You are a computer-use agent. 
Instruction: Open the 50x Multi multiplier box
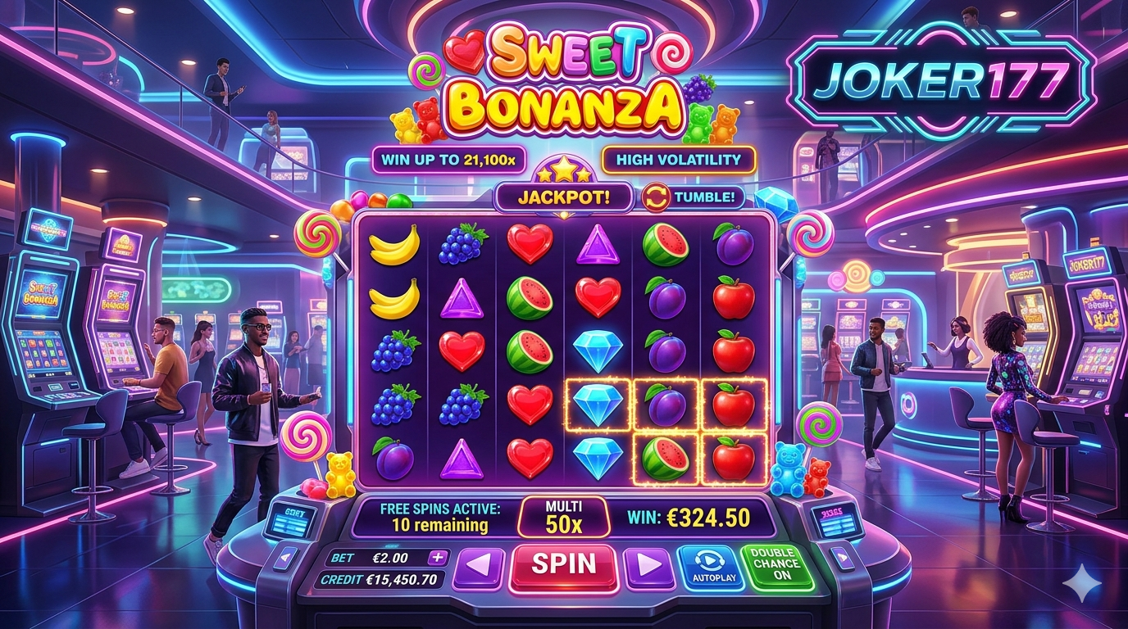click(x=564, y=518)
